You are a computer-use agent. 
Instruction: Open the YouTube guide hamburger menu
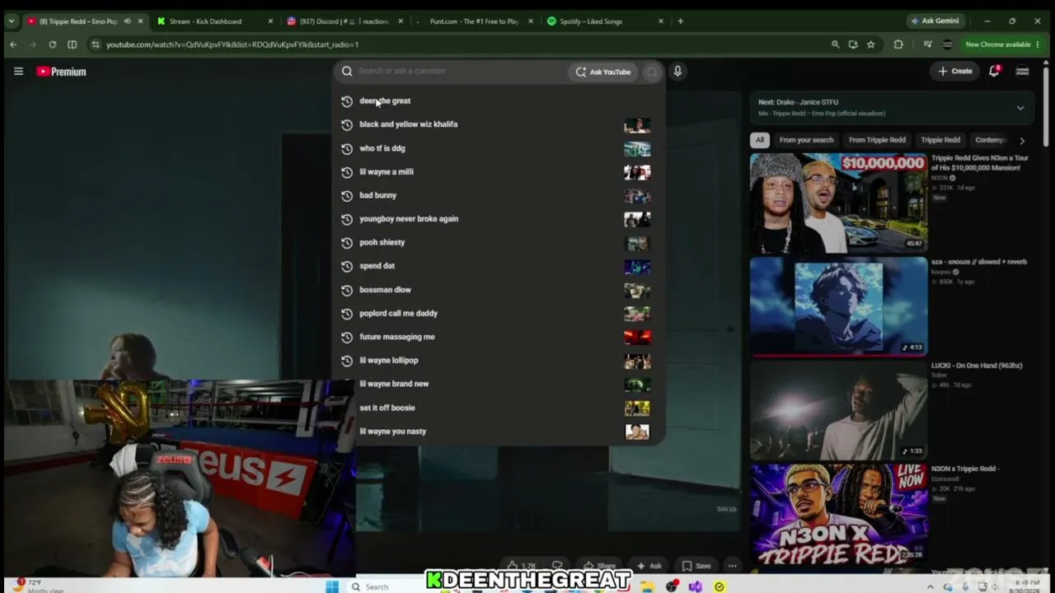18,72
